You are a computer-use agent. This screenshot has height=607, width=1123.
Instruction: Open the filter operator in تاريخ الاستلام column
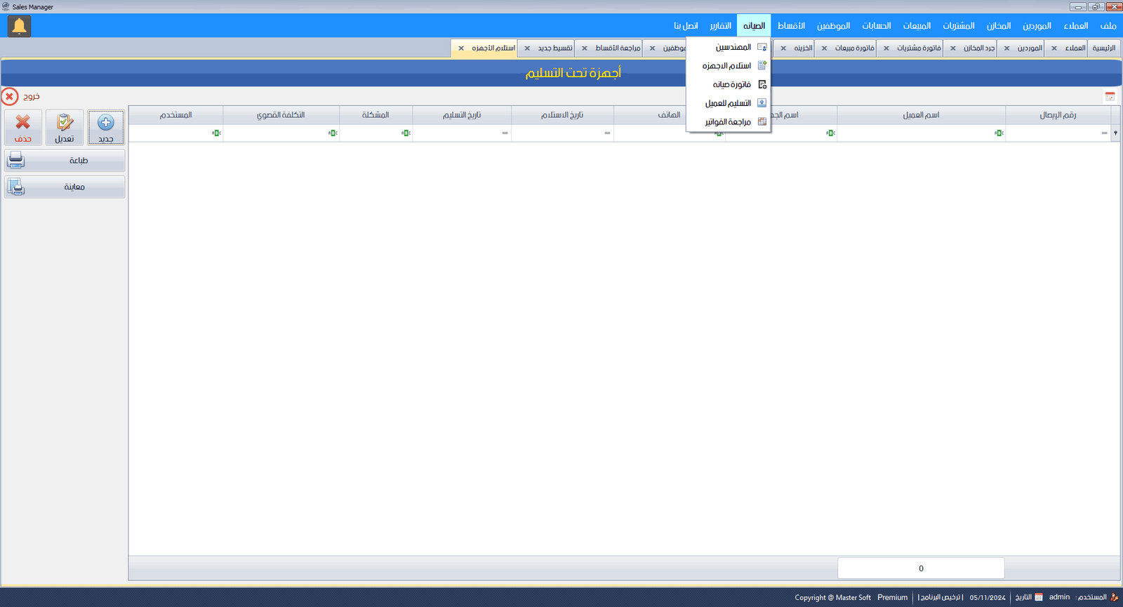click(607, 133)
